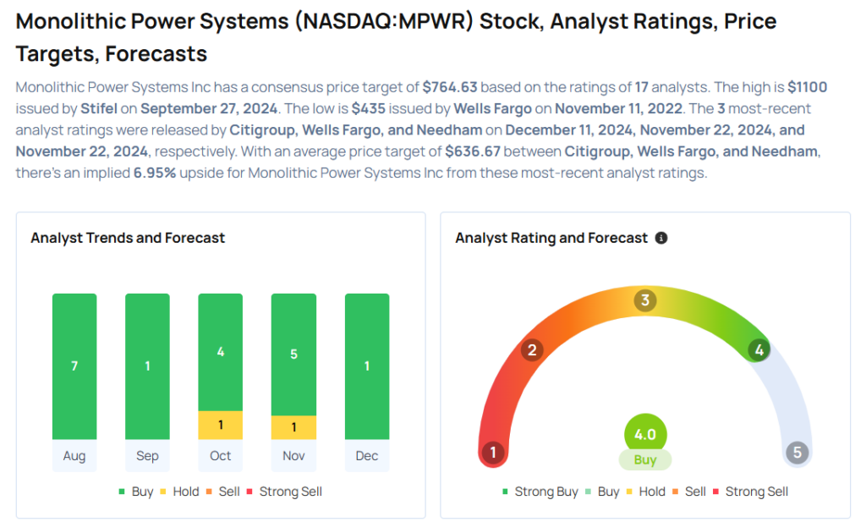Image resolution: width=866 pixels, height=522 pixels.
Task: Click the yellow Hold segment in November bar
Action: pos(293,427)
